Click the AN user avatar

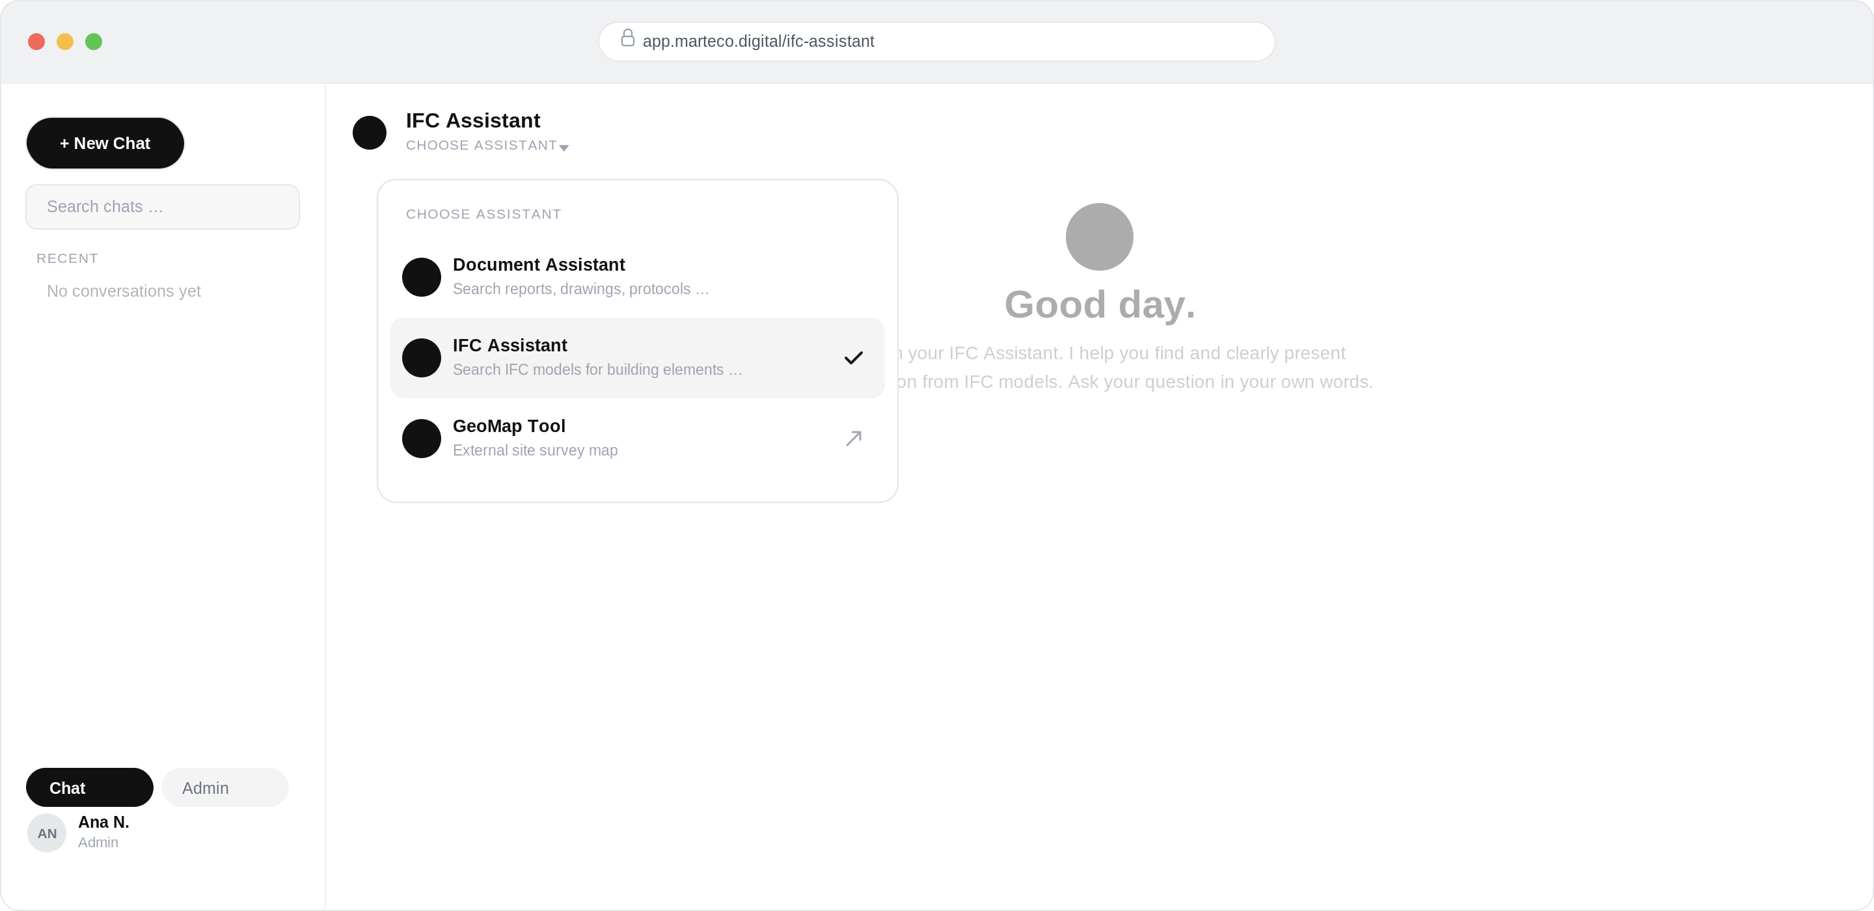(x=47, y=833)
